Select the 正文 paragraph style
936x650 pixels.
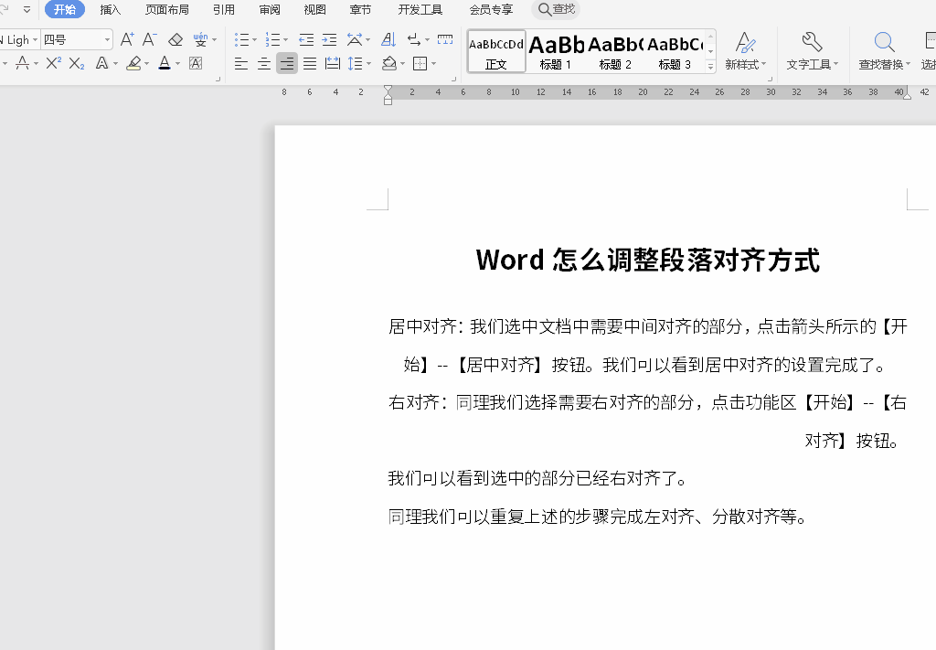coord(495,50)
